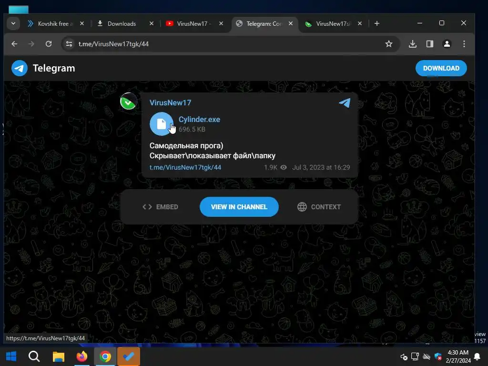Click the paper plane icon in post
The image size is (488, 366).
click(345, 103)
